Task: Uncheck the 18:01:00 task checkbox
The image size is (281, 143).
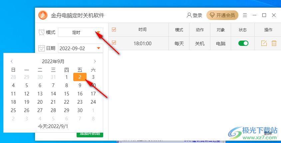Action: (x=114, y=43)
